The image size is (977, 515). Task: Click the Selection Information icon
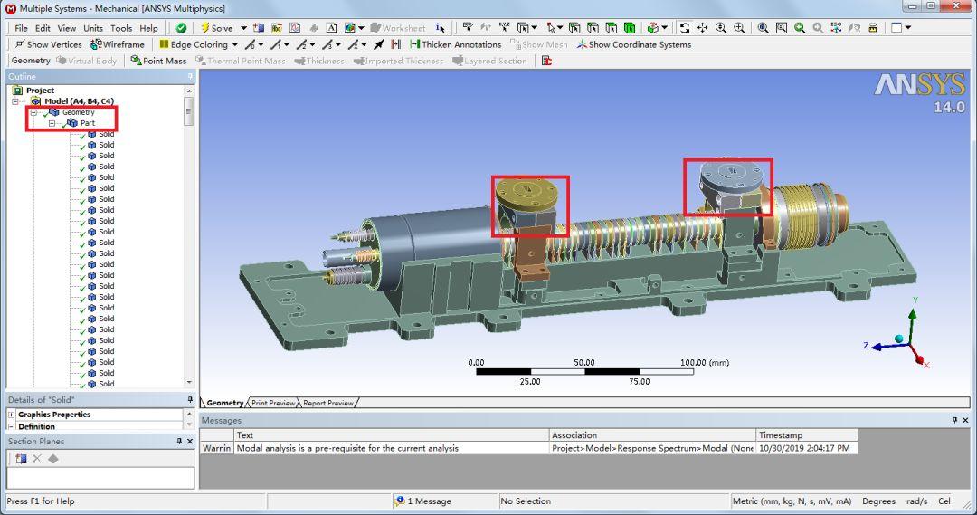click(441, 28)
